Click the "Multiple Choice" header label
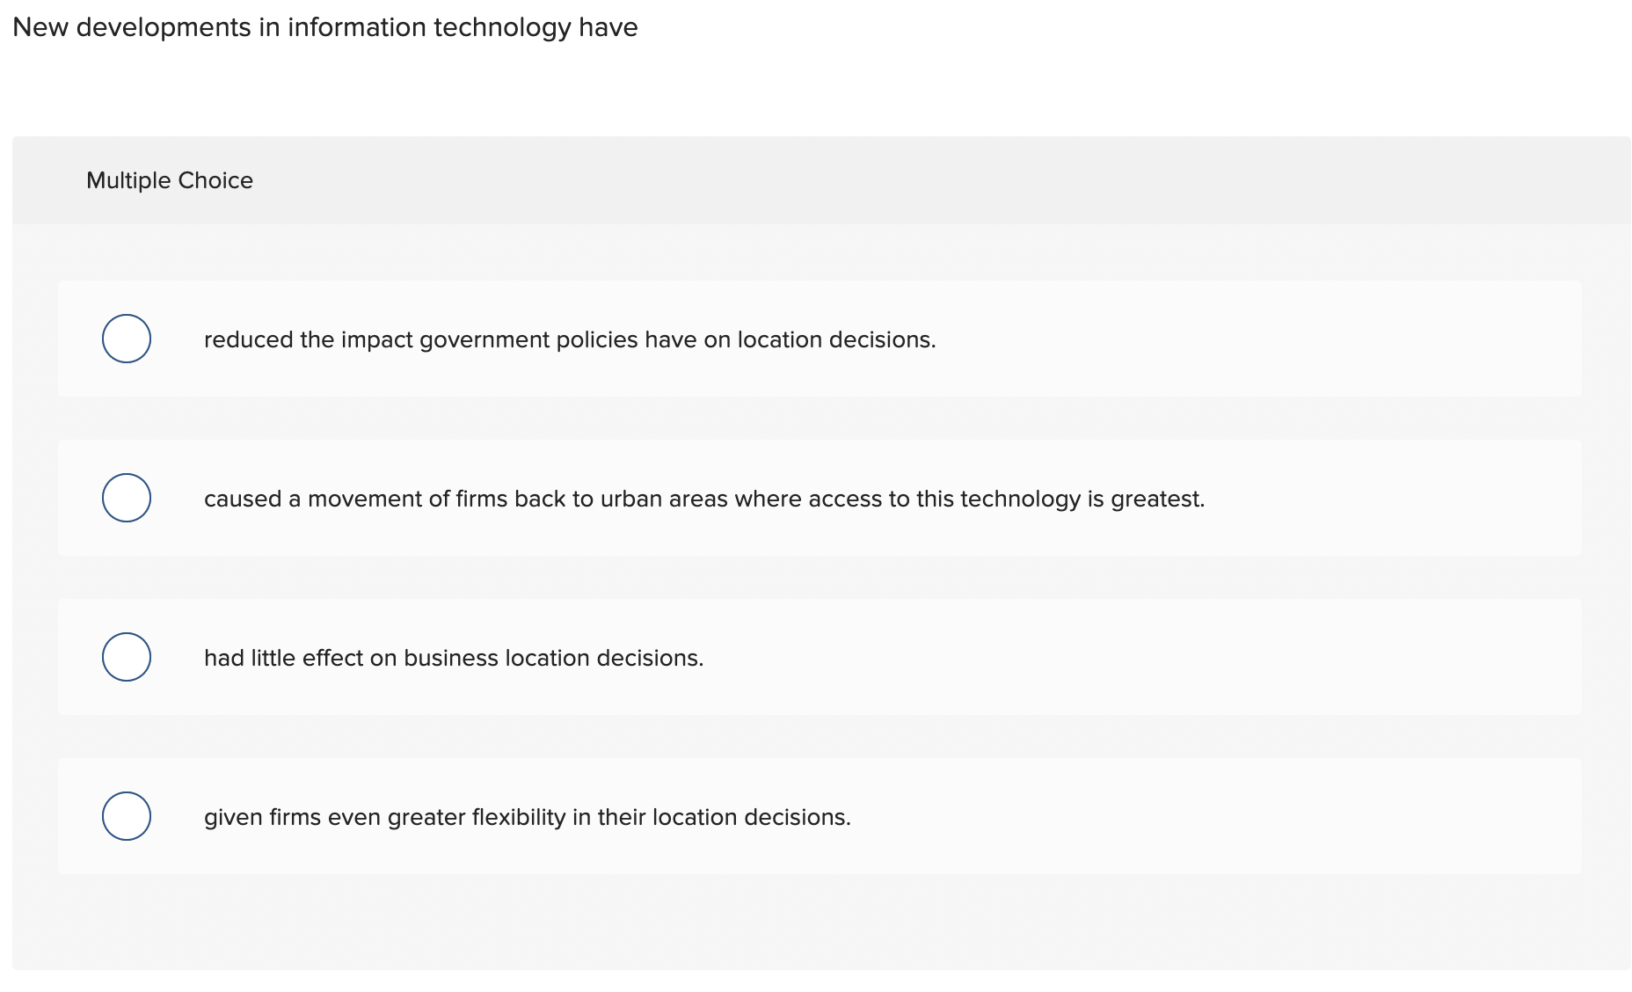This screenshot has width=1632, height=992. click(170, 179)
